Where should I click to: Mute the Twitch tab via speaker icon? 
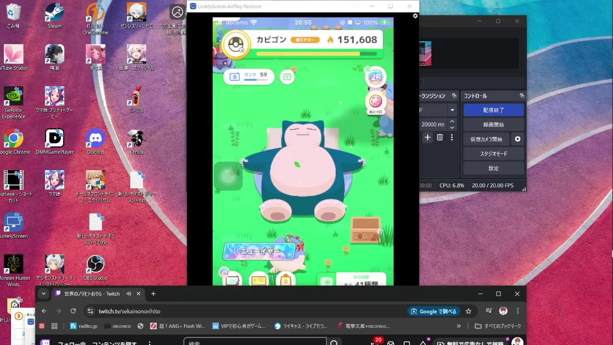(x=129, y=294)
